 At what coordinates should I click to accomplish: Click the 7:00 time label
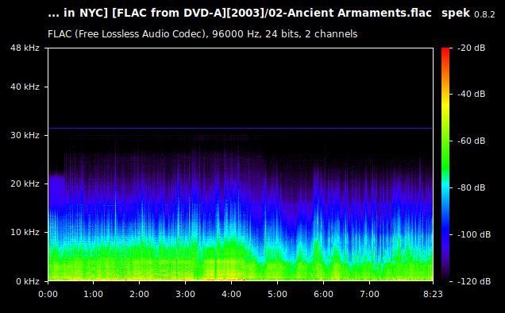[369, 294]
